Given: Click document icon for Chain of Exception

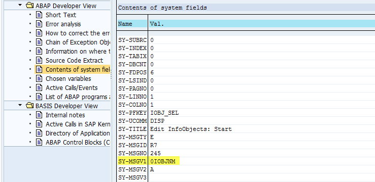Looking at the screenshot, I should (x=39, y=42).
